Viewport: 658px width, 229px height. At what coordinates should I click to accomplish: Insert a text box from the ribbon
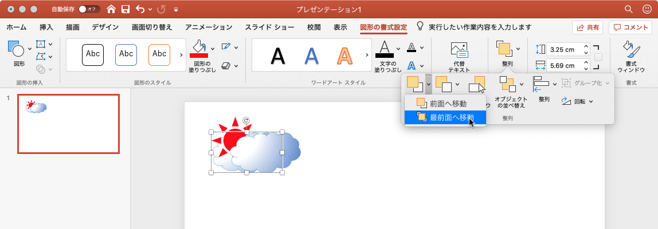click(41, 44)
